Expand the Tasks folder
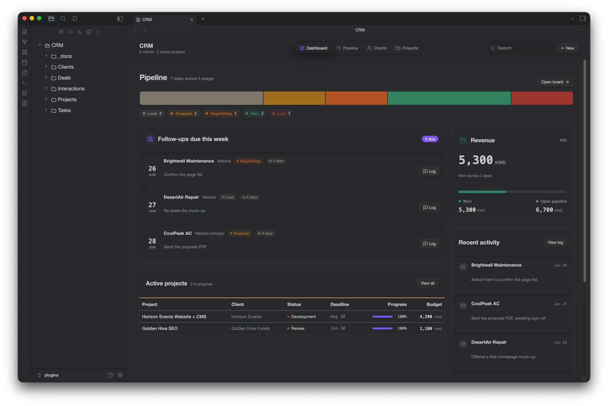This screenshot has width=608, height=406. 46,110
